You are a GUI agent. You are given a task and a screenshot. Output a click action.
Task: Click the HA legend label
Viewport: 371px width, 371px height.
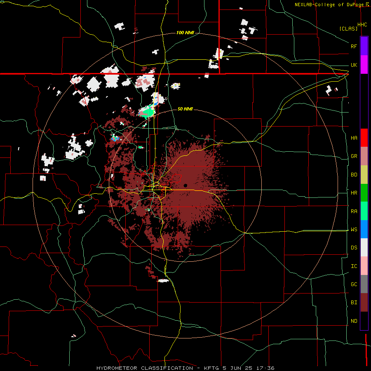[x=354, y=138]
